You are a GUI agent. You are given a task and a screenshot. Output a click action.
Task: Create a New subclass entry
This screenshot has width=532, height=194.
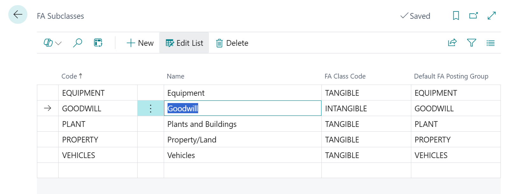coord(140,43)
